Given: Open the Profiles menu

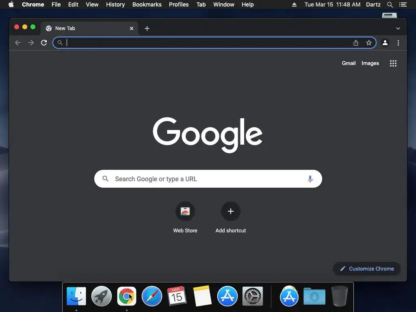Looking at the screenshot, I should [x=179, y=4].
